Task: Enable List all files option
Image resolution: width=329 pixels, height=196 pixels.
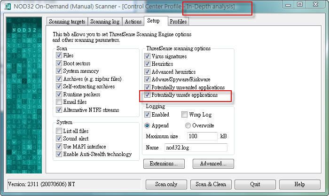Action: 59,131
